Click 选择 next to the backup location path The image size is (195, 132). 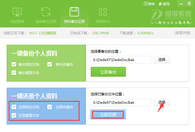tap(162, 60)
